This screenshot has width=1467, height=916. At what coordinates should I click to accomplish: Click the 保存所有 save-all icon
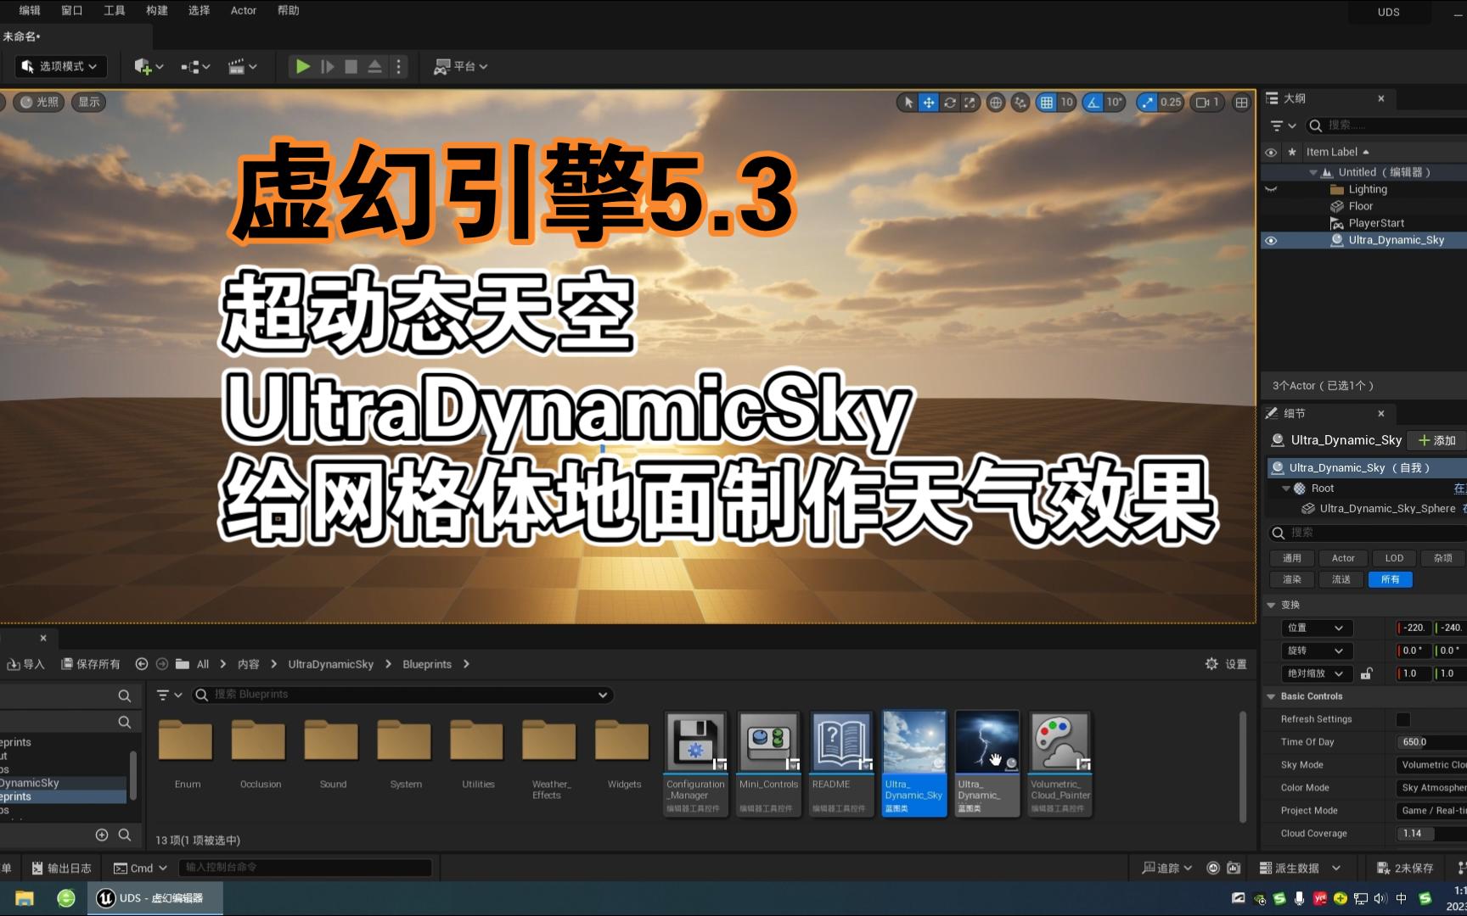click(68, 664)
